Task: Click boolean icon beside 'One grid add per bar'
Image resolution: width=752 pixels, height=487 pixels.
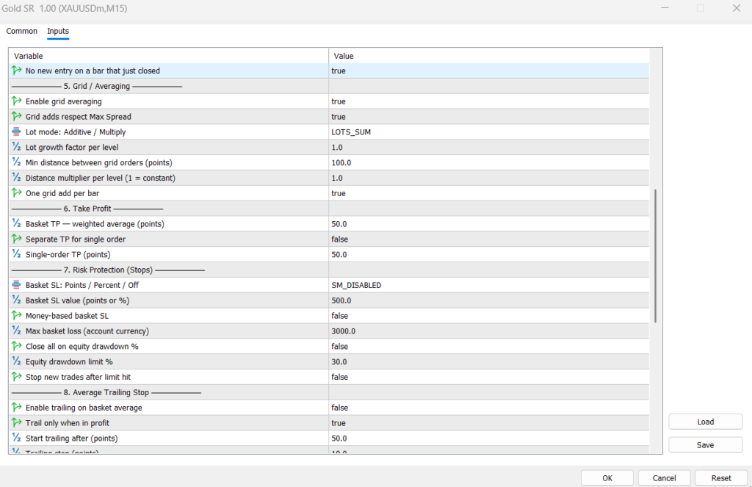Action: click(x=17, y=193)
